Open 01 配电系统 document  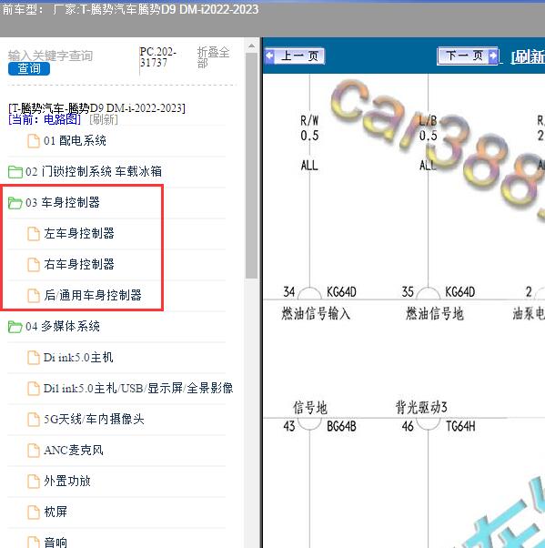pos(75,141)
